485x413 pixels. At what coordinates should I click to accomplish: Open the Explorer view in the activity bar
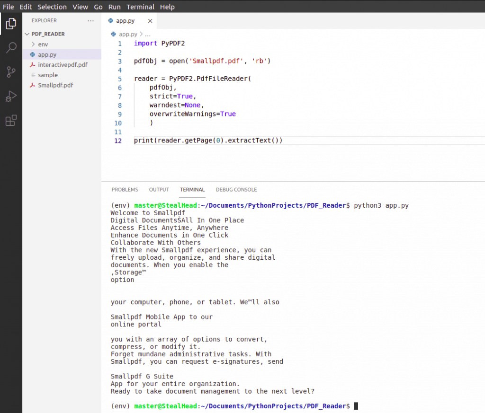11,23
